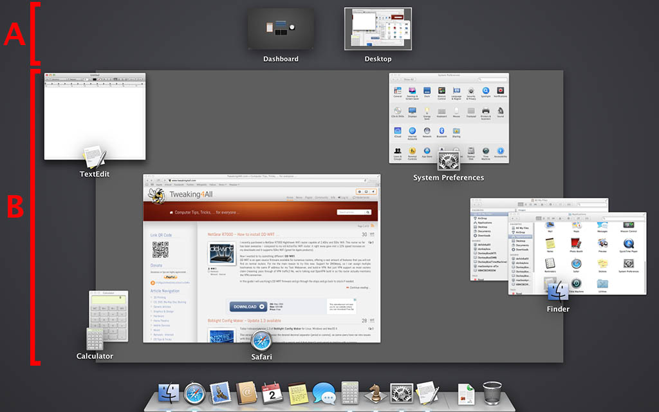
Task: Click the Safari compass badge under Safari window
Action: point(261,341)
